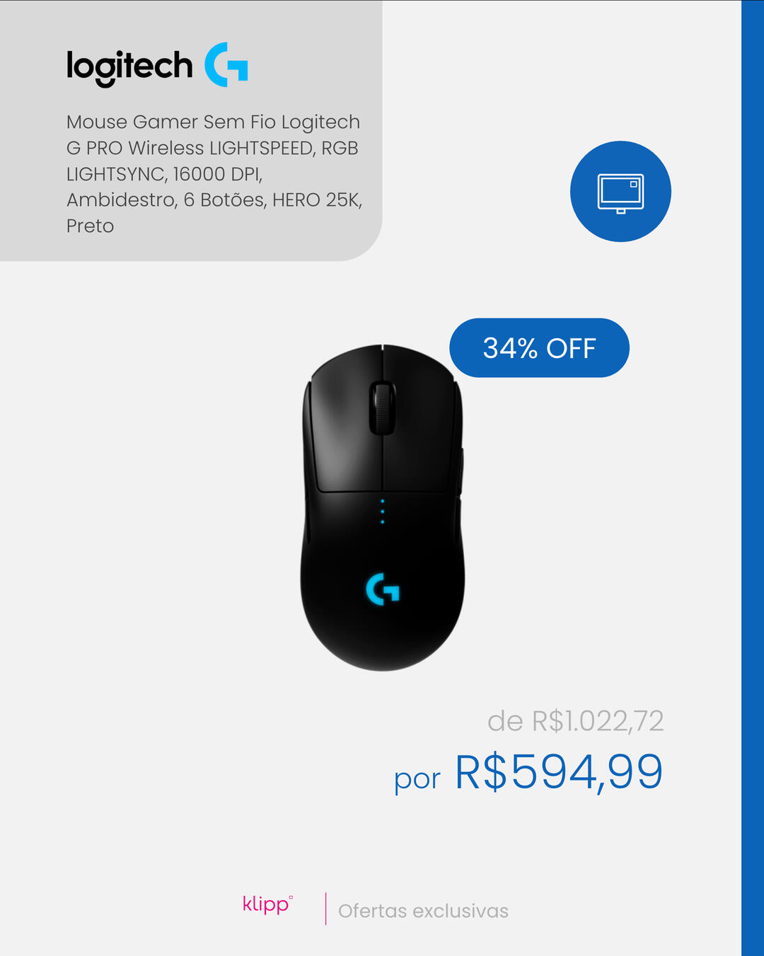Click the klipp logo at the bottom
This screenshot has width=764, height=956.
tap(267, 904)
